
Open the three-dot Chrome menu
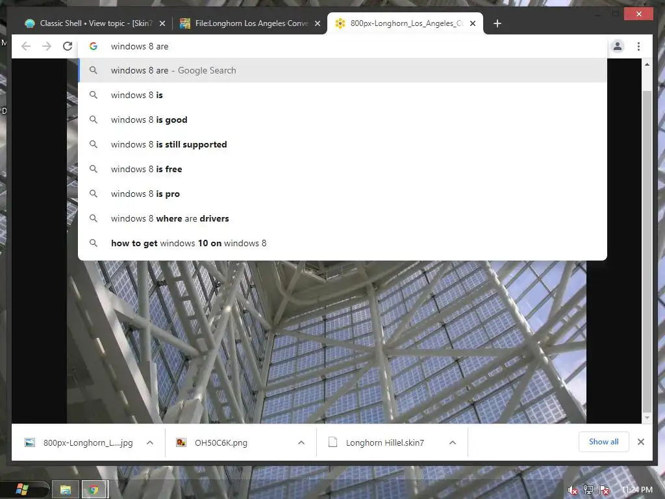638,46
